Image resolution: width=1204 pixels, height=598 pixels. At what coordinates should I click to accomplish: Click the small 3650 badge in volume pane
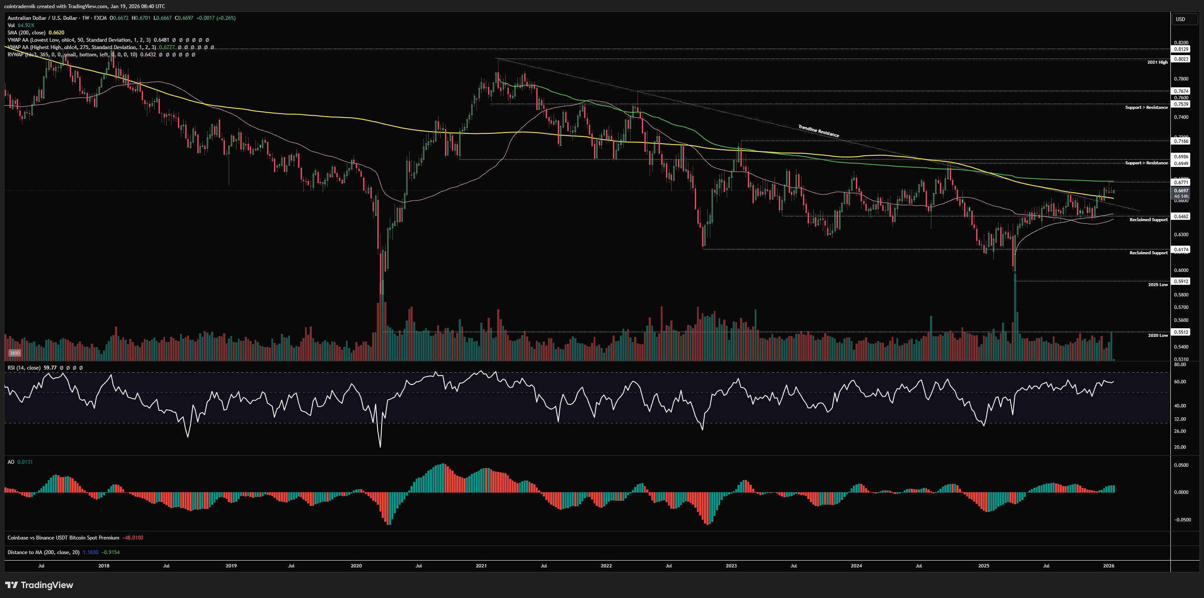(15, 353)
